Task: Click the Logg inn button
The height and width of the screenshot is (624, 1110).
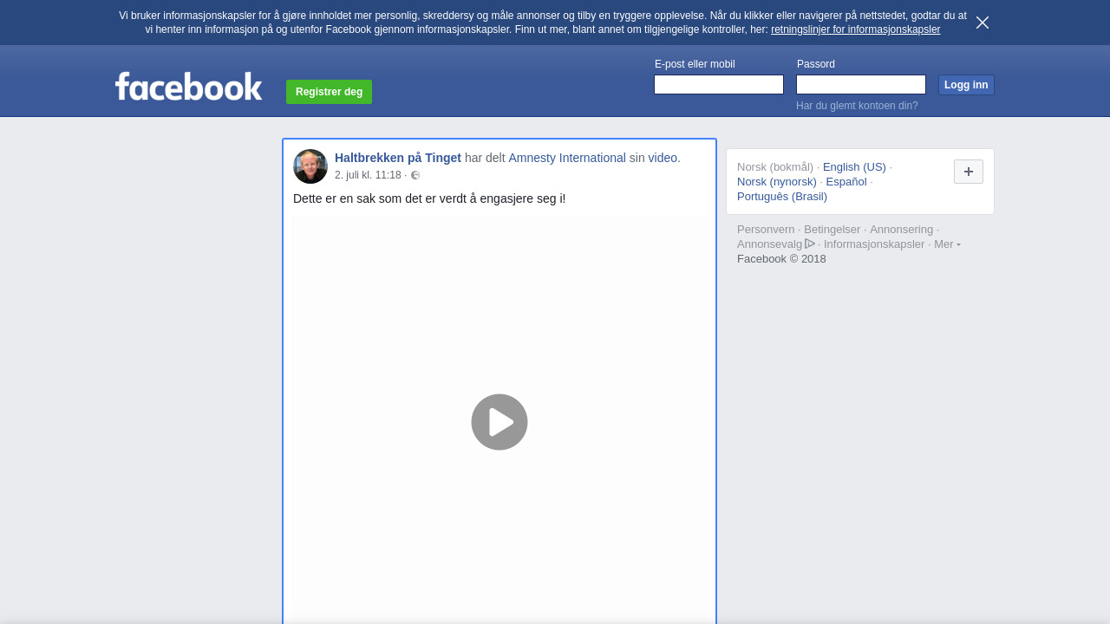Action: pos(966,85)
